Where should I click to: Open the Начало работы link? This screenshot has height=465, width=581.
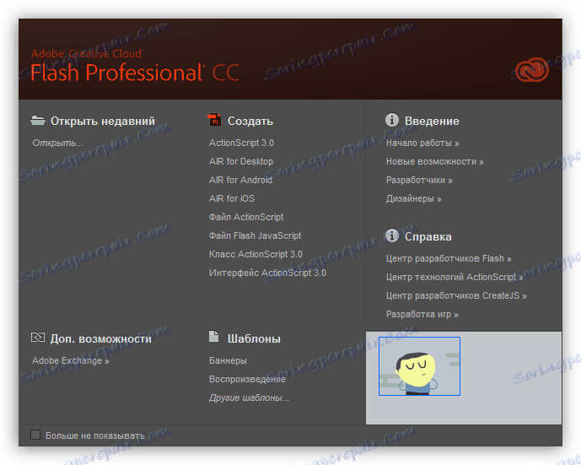tap(422, 143)
